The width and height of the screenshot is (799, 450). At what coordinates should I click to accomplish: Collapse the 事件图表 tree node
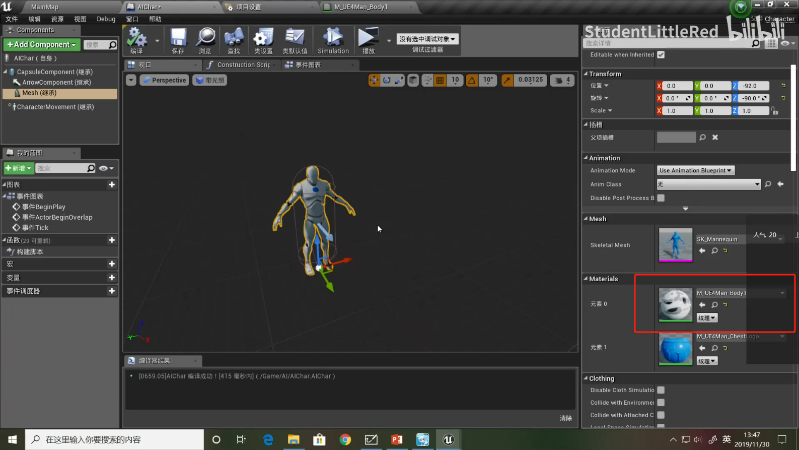(4, 196)
